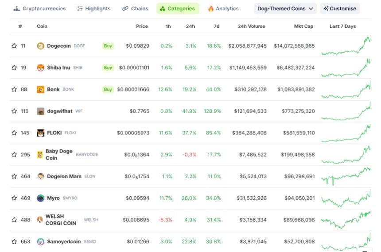
Task: Sort table by 24h Volume column
Action: point(251,27)
